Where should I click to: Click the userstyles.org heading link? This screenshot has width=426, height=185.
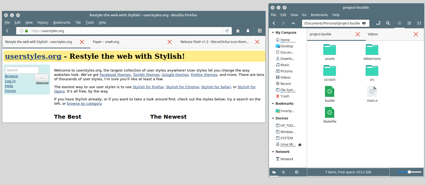click(33, 56)
